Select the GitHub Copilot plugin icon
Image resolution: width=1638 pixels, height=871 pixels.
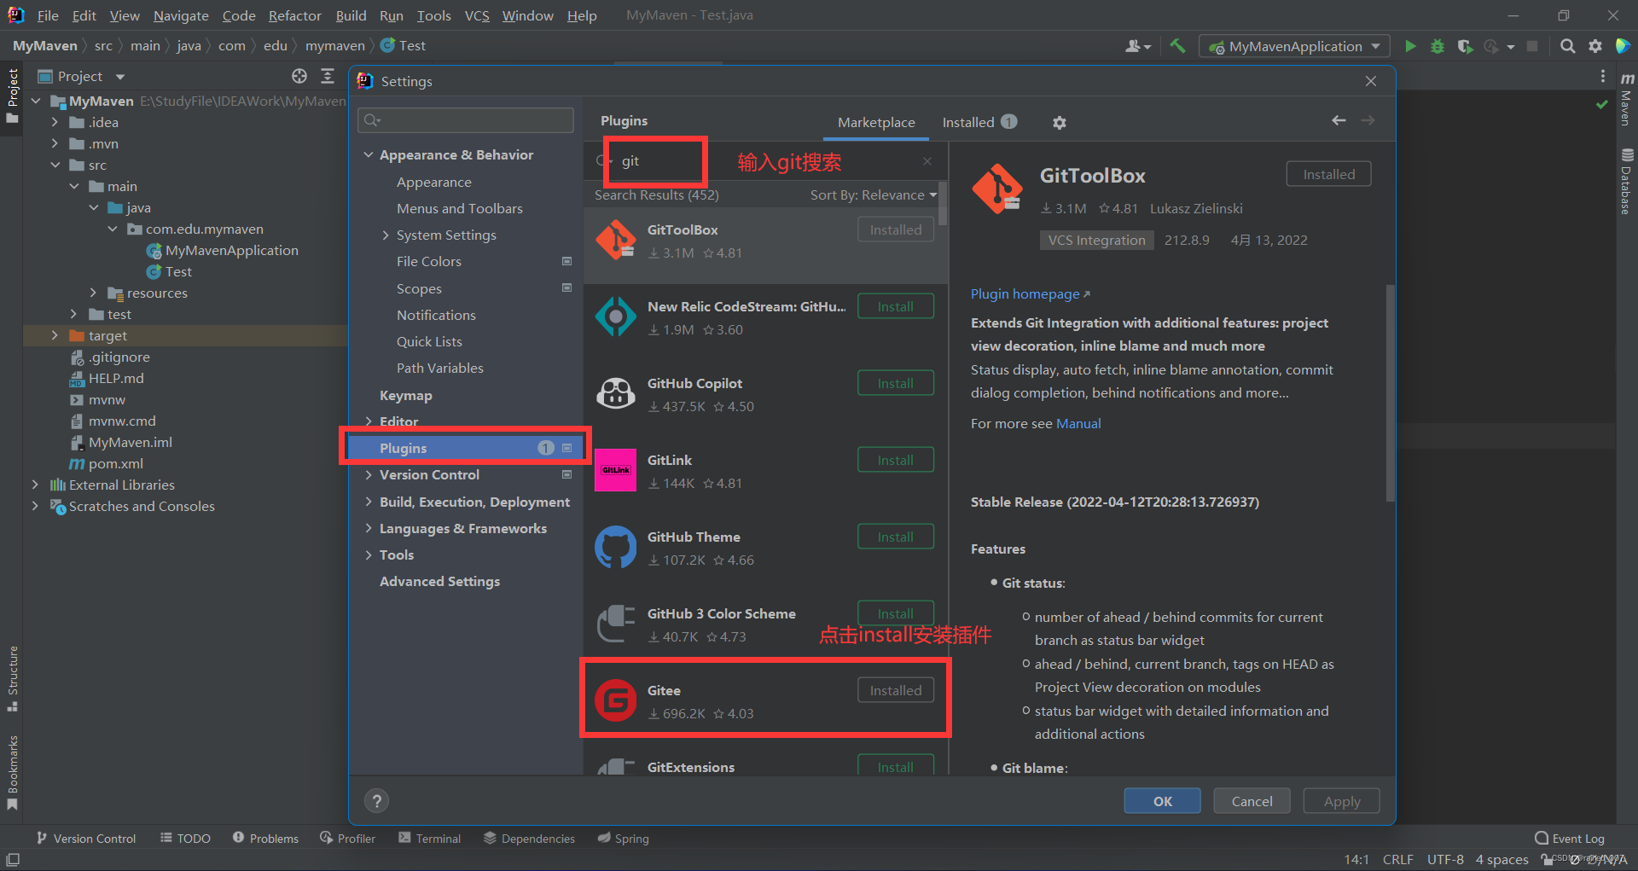(x=615, y=393)
